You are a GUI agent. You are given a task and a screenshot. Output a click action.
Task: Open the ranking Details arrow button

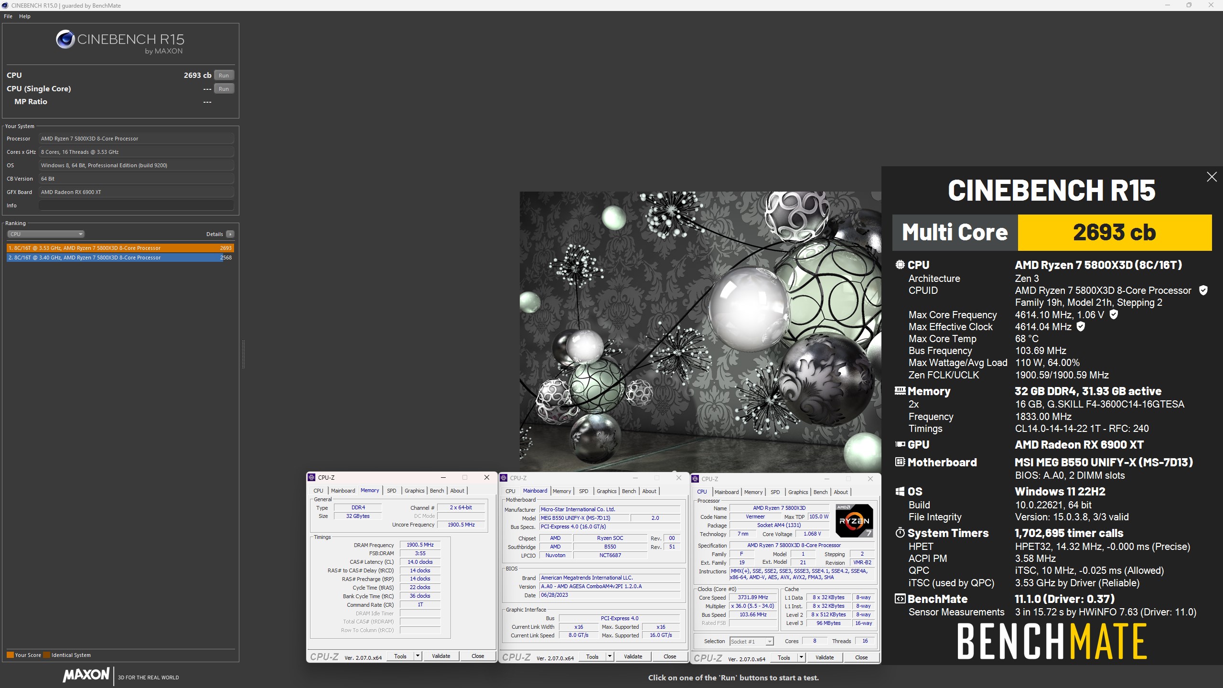point(230,234)
